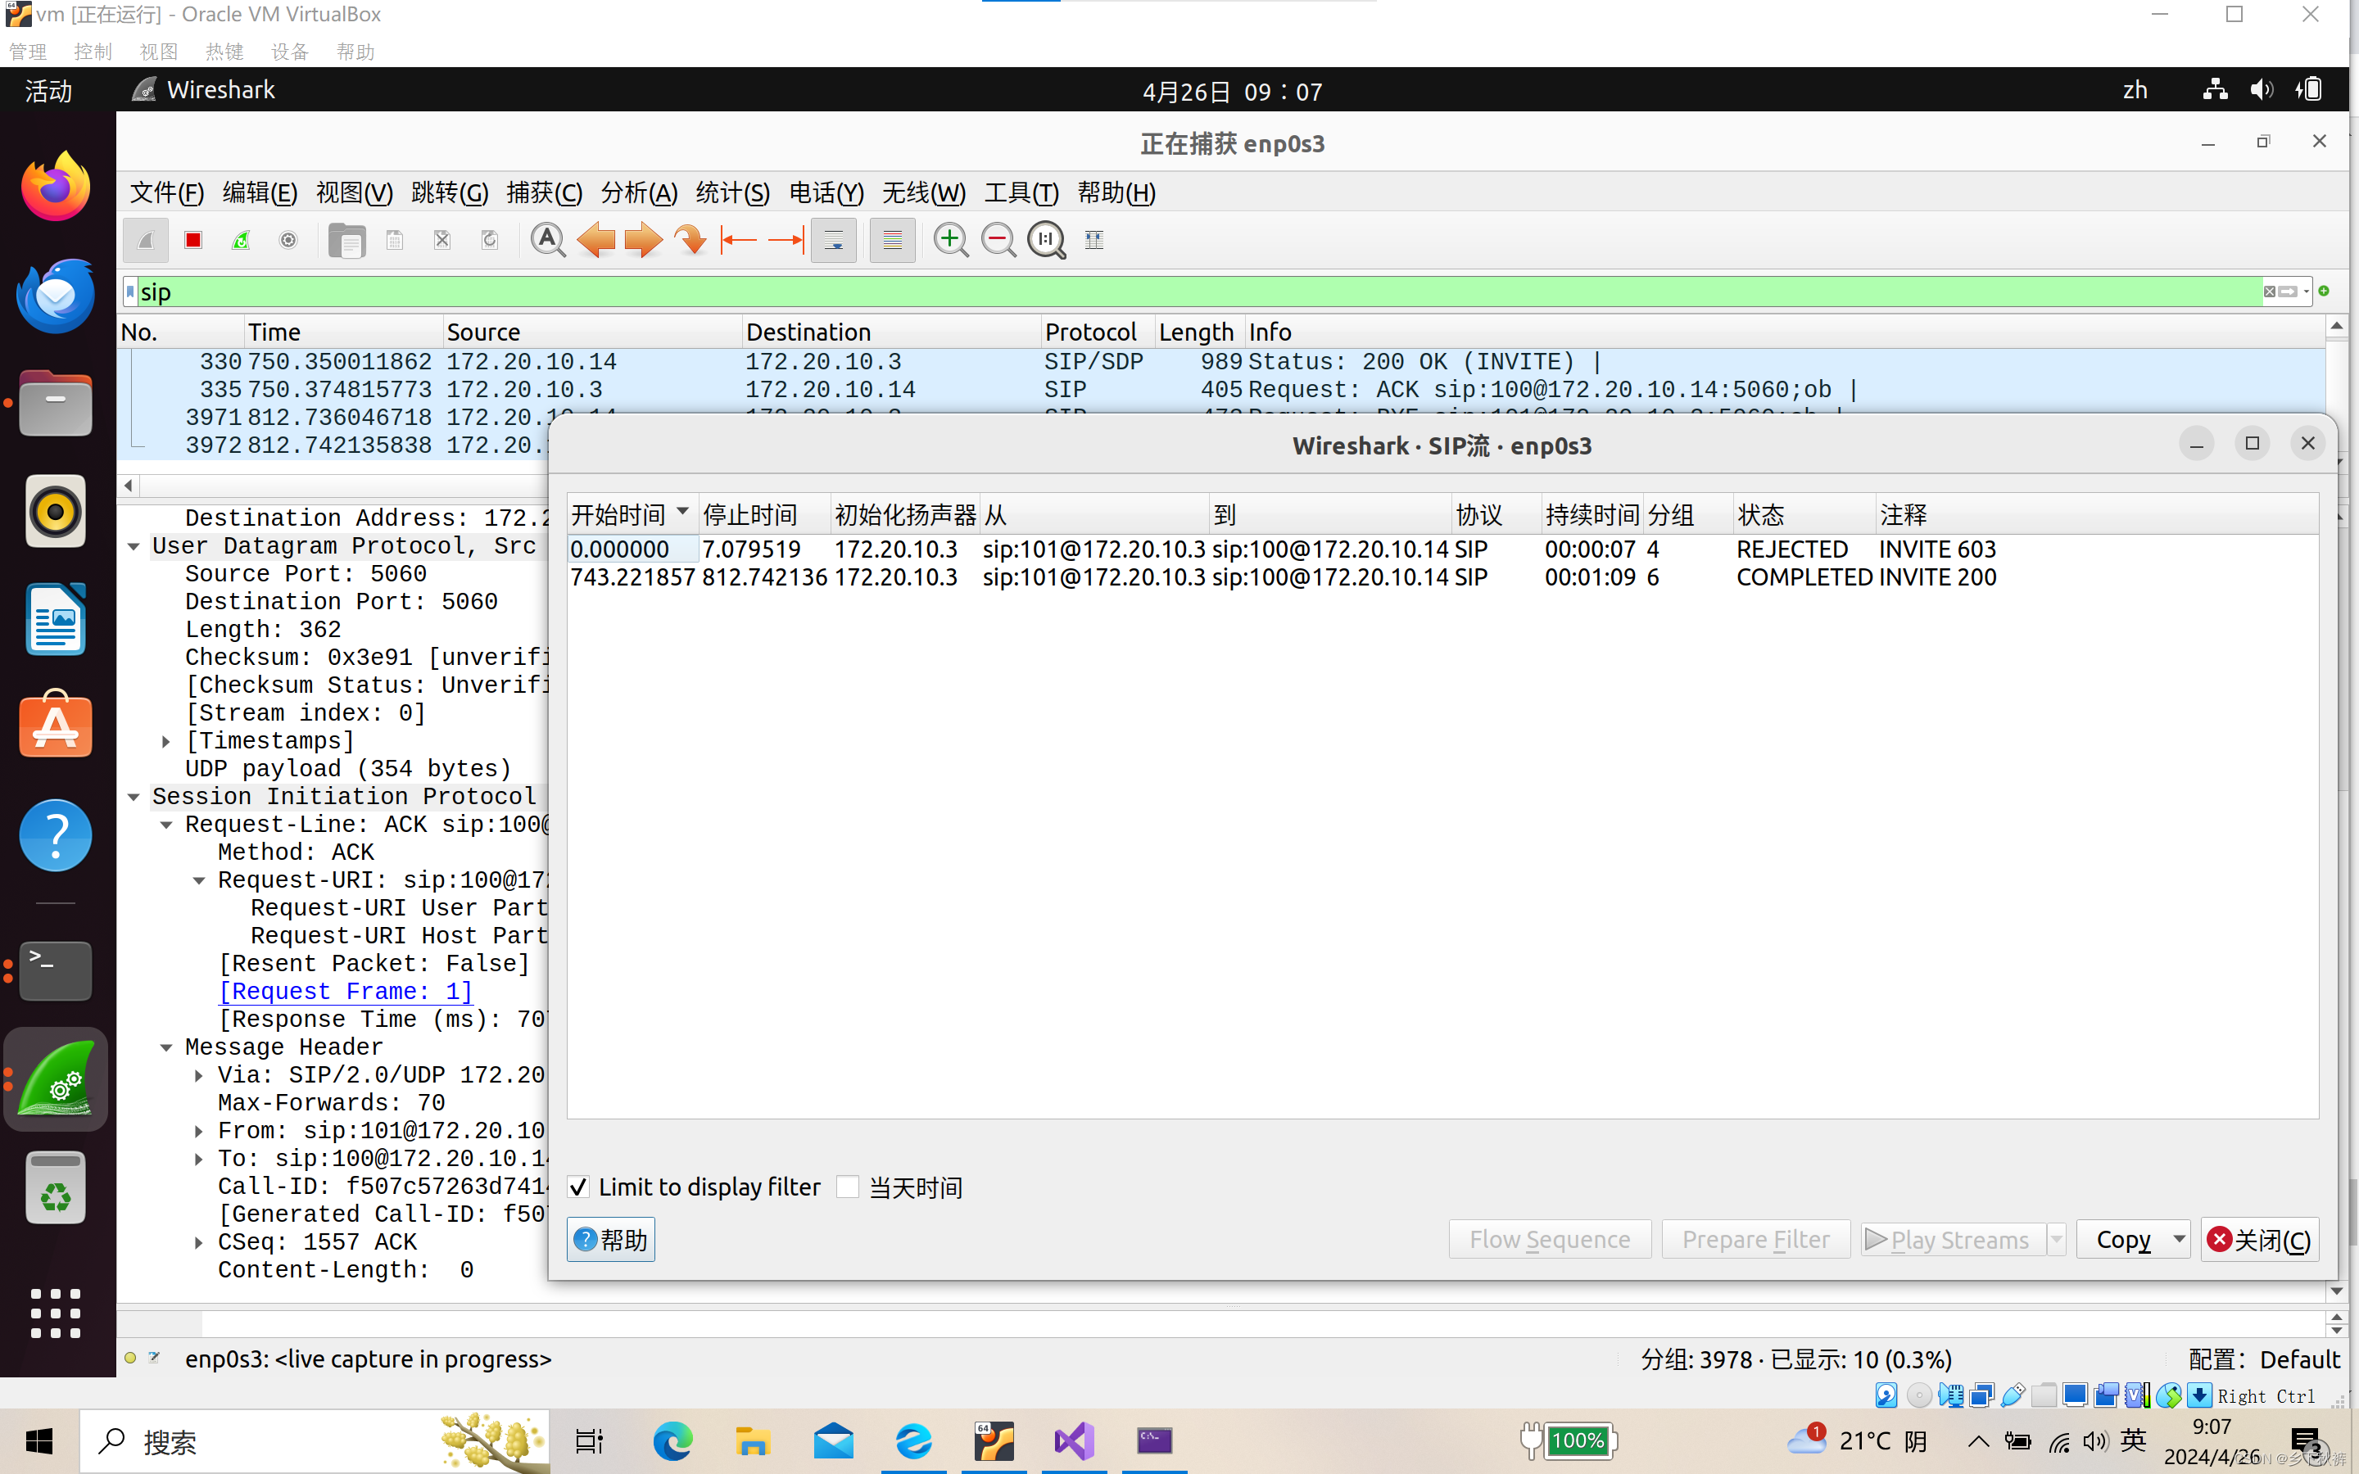This screenshot has width=2359, height=1474.
Task: Open Show Applications grid in dock
Action: coord(56,1312)
